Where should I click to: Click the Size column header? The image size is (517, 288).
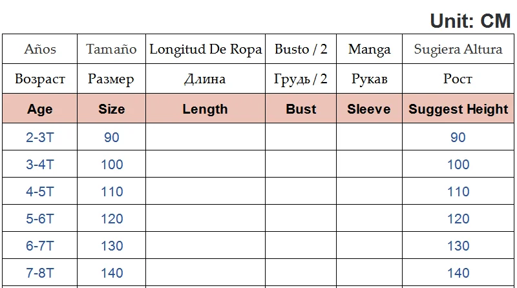click(x=111, y=109)
